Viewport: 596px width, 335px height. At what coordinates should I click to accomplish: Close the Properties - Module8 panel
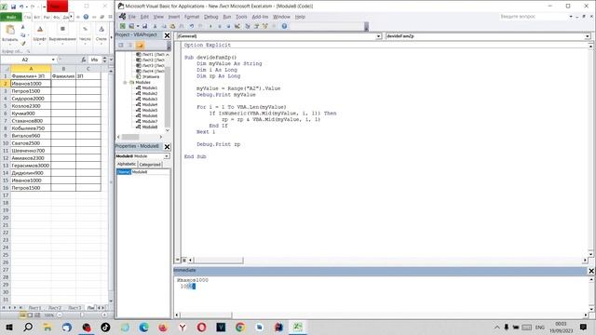click(167, 147)
